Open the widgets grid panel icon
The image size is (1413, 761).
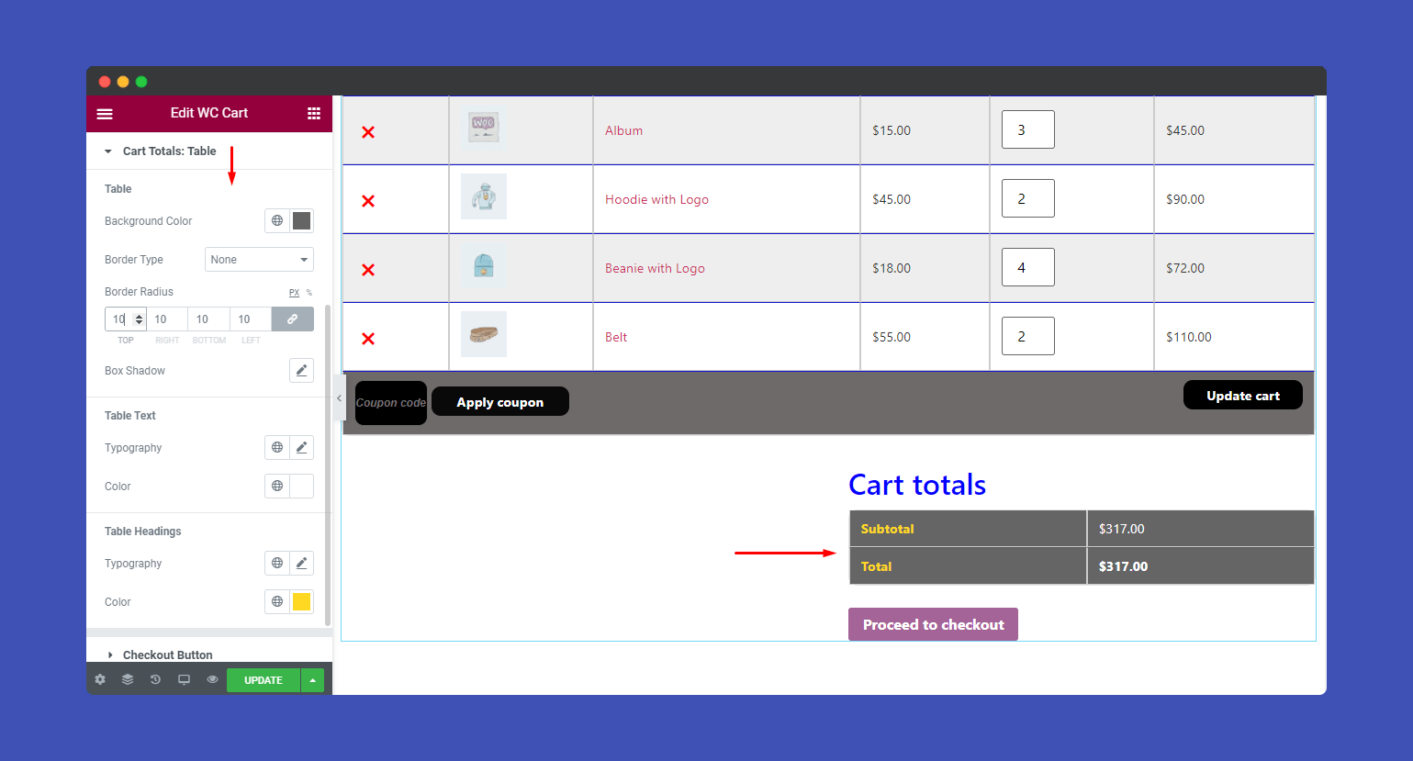pos(314,114)
